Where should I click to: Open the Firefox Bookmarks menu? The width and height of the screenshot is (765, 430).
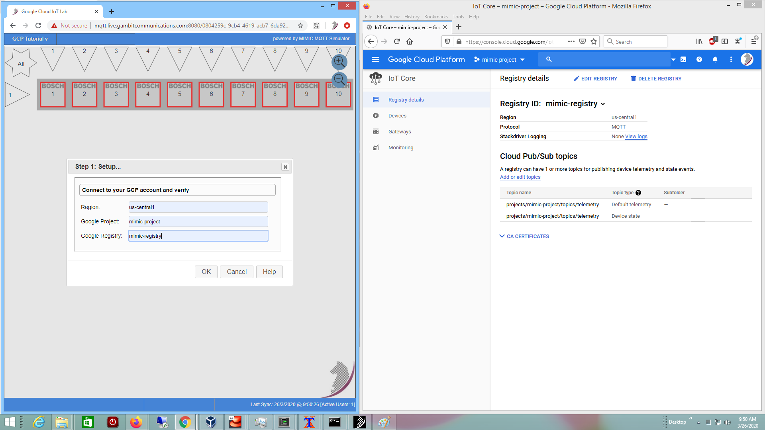point(436,17)
